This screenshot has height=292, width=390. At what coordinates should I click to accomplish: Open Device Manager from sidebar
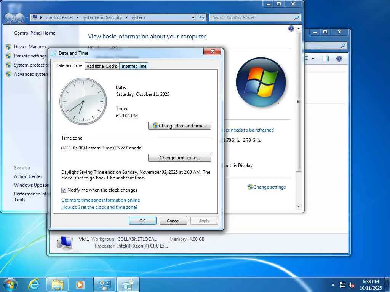[30, 47]
